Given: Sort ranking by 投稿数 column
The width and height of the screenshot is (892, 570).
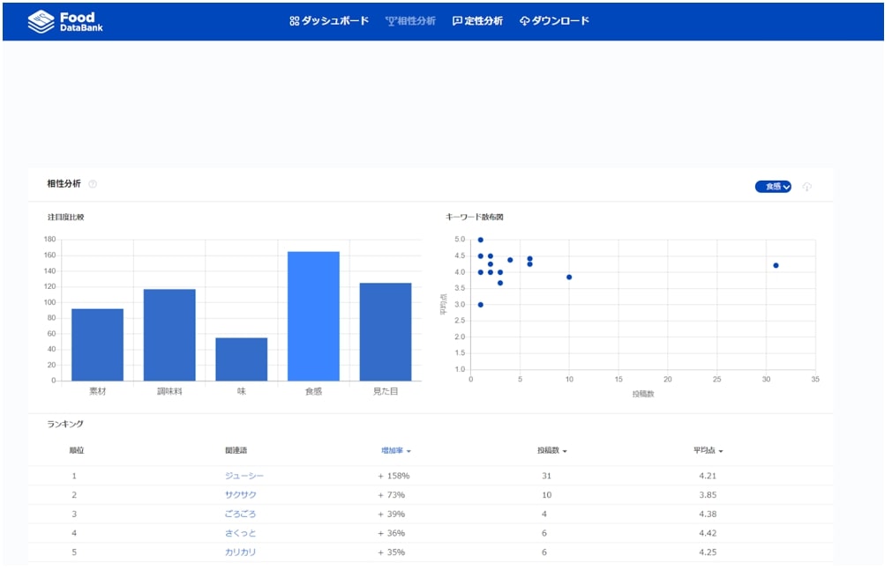Looking at the screenshot, I should [x=551, y=451].
